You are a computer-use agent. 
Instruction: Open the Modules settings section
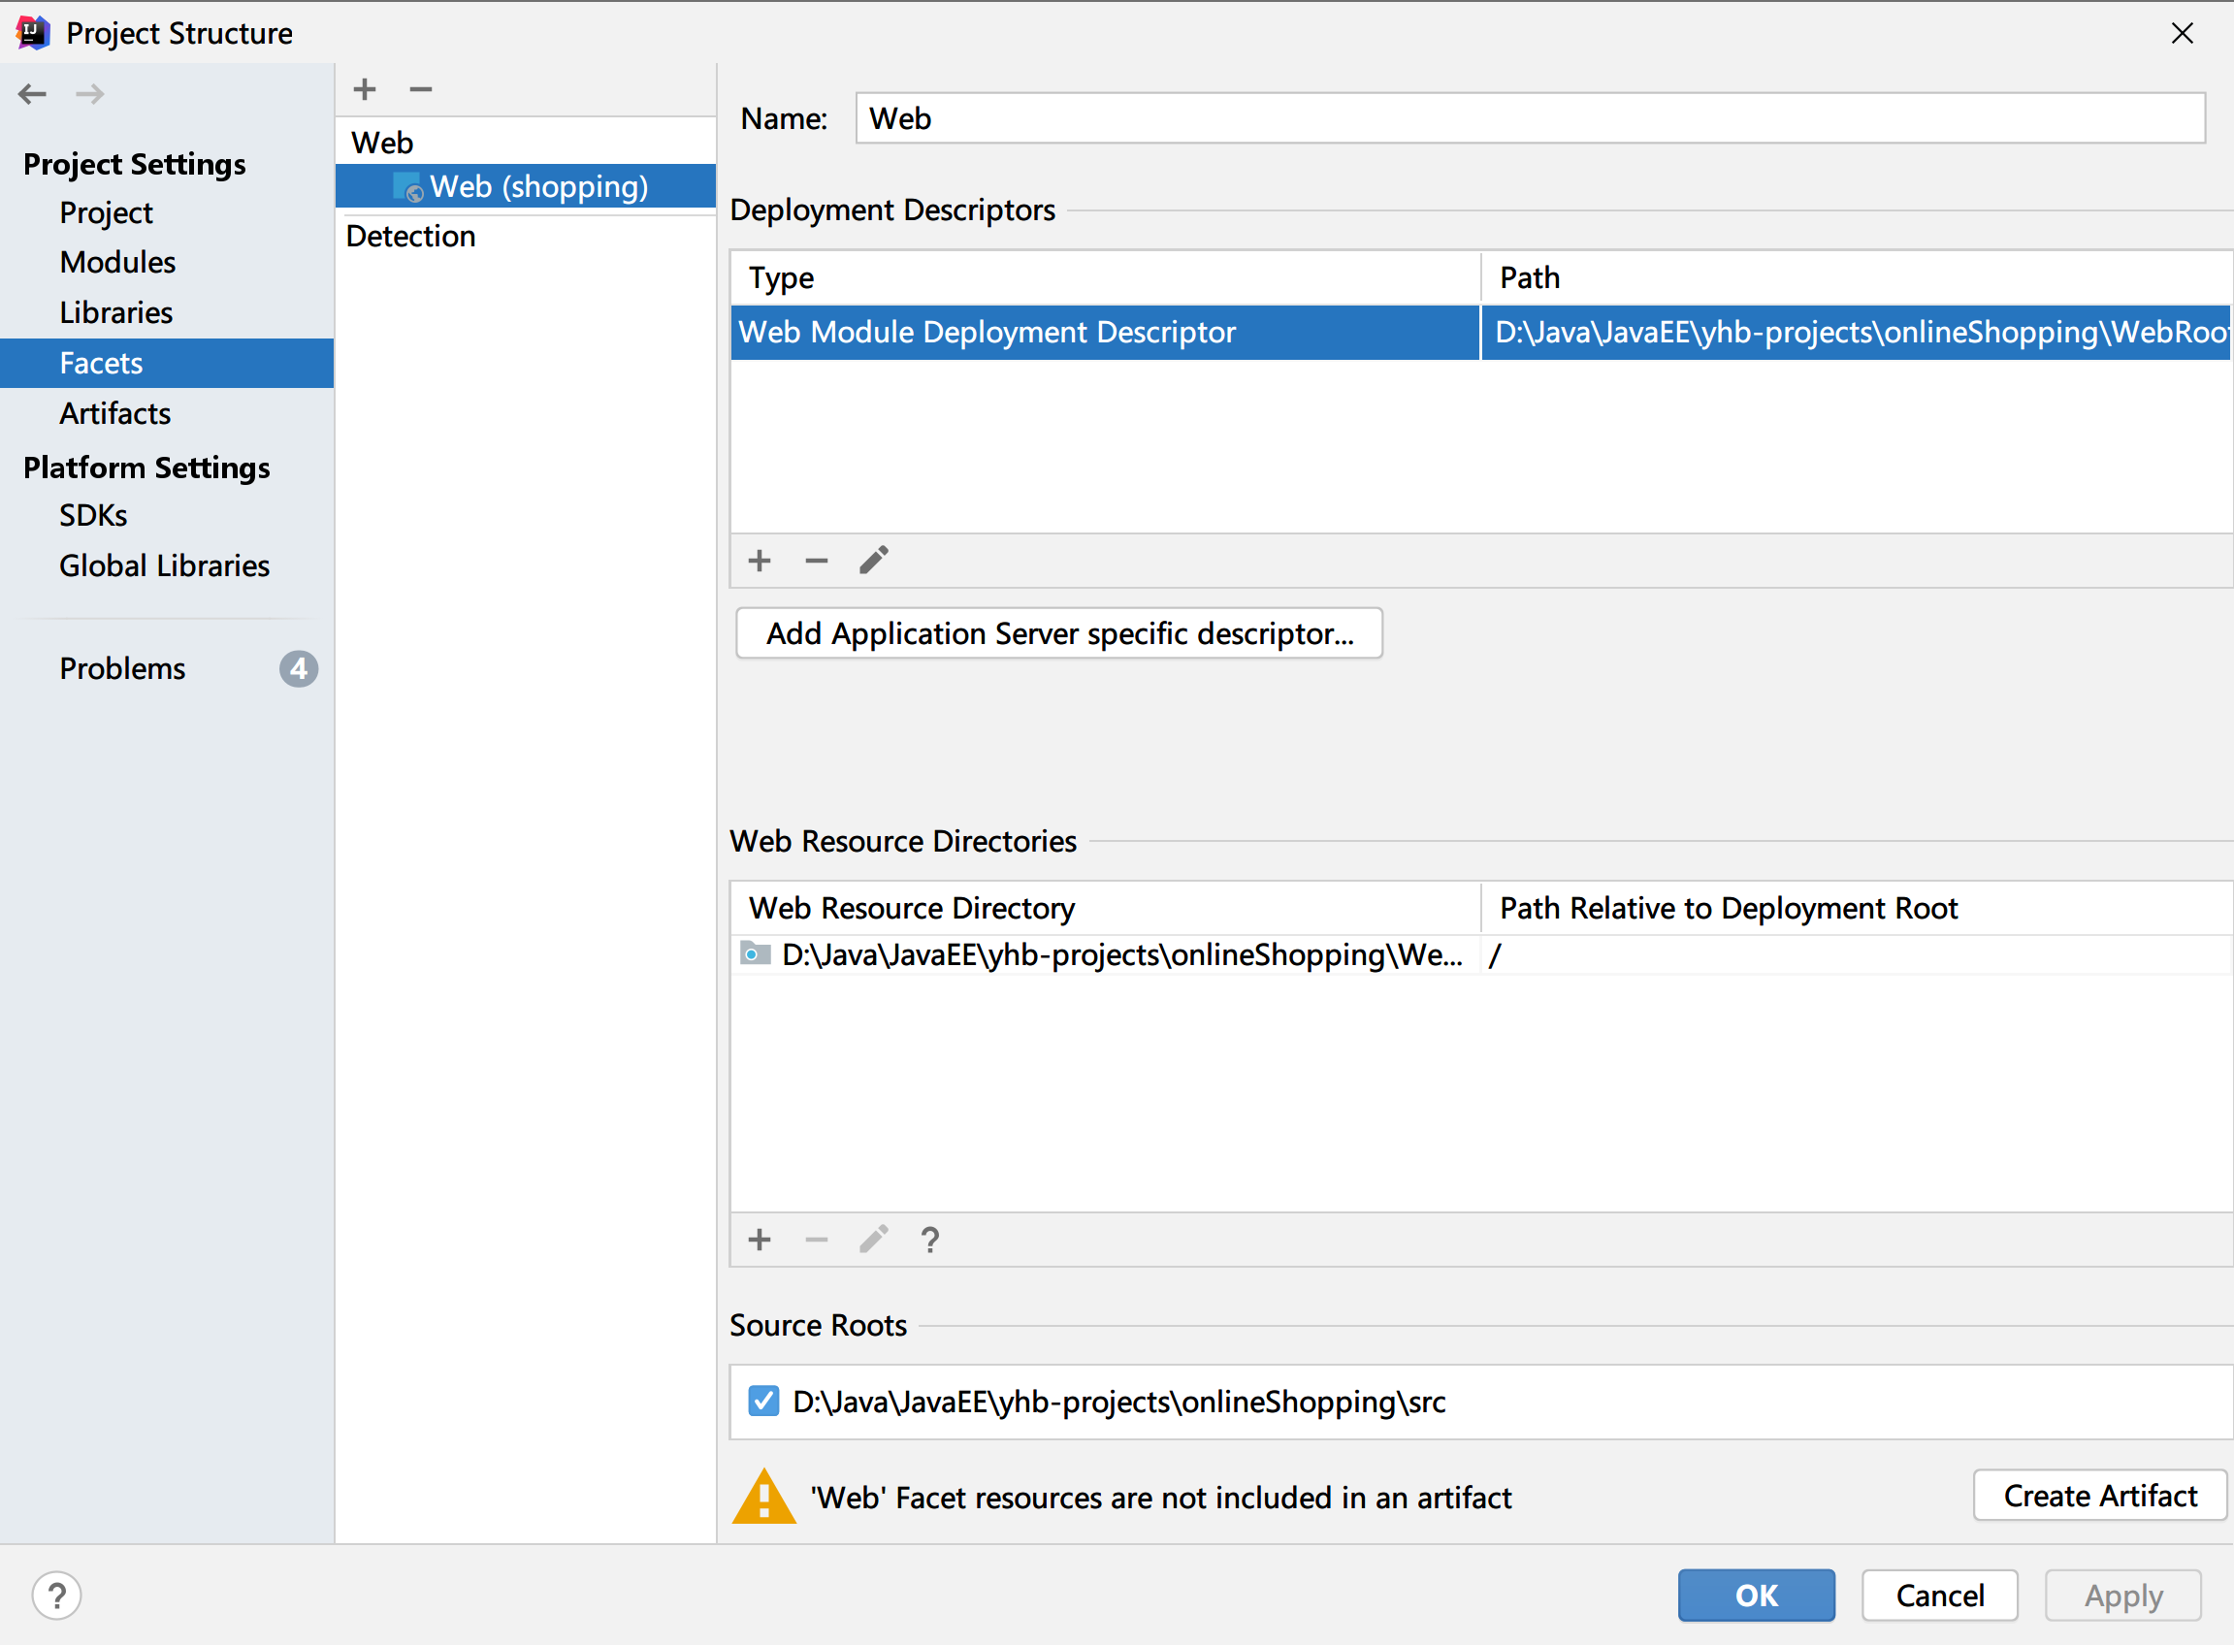point(117,262)
